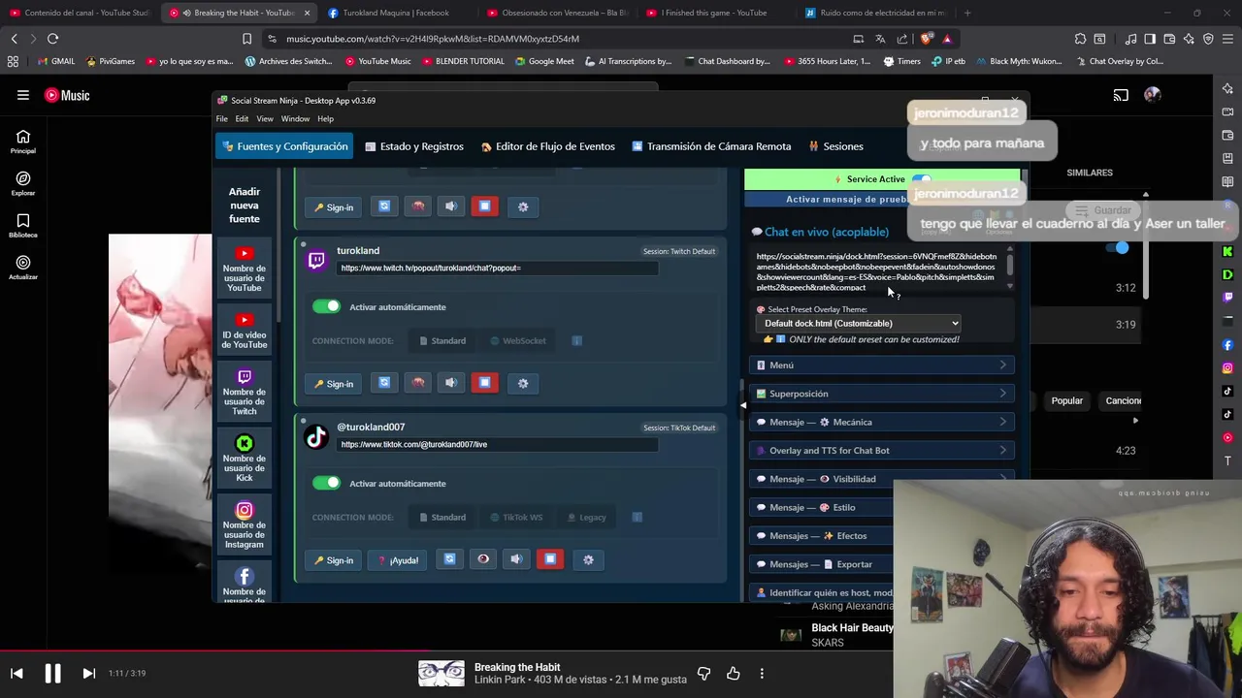Toggle eye visibility on TikTok source
Screen dimensions: 1242x698
483,559
